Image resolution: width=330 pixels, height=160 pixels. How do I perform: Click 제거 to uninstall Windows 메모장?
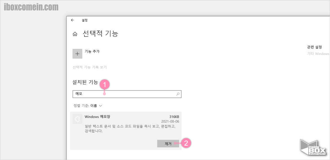(168, 144)
